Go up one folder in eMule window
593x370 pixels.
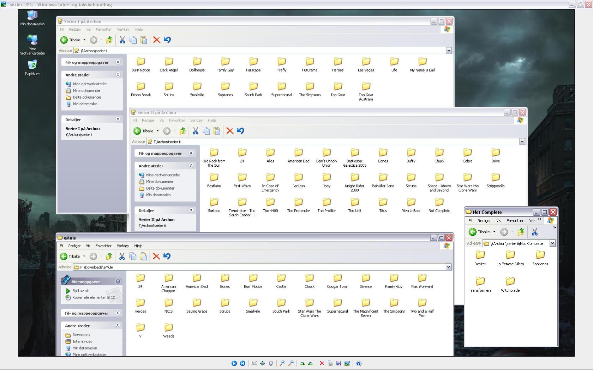(x=109, y=256)
